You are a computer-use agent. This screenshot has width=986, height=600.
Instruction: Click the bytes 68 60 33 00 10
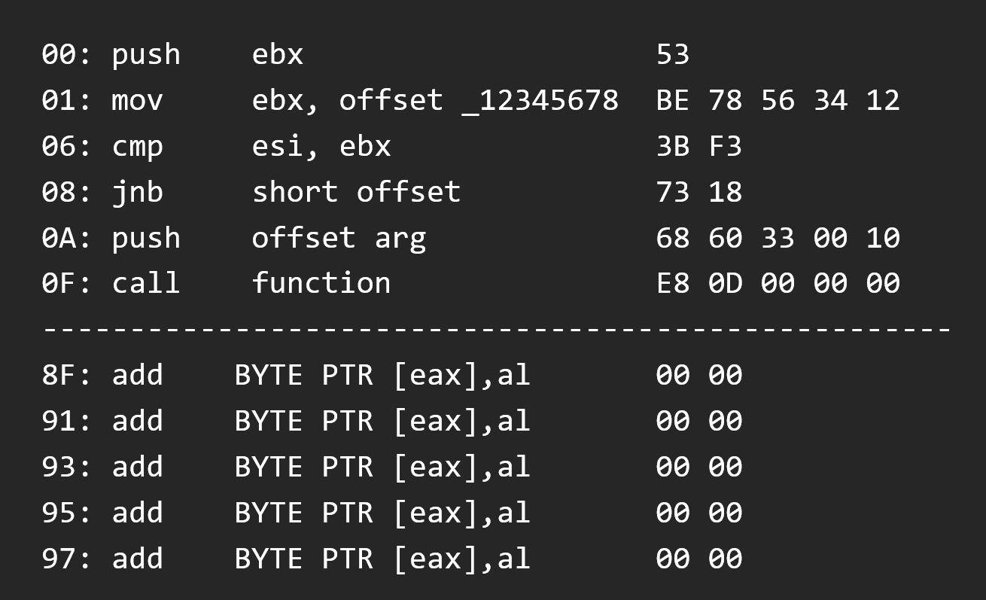[778, 238]
